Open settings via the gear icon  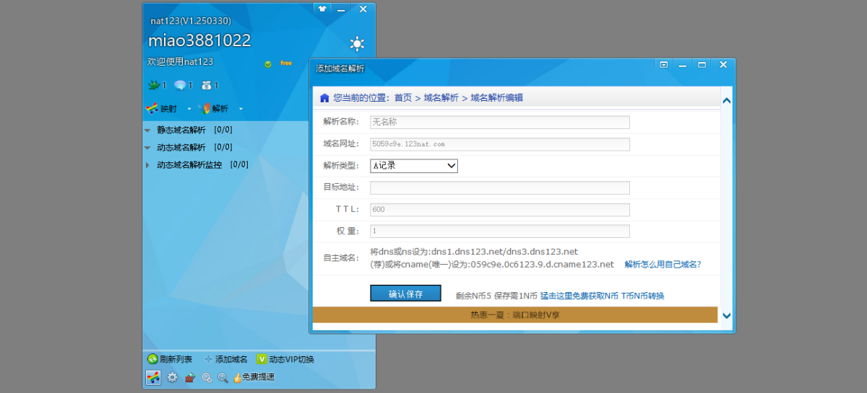click(x=172, y=377)
